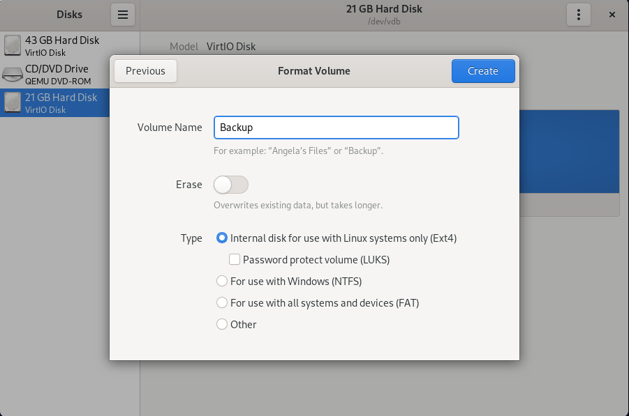Image resolution: width=629 pixels, height=416 pixels.
Task: Select the FAT all systems radio option
Action: tap(222, 303)
